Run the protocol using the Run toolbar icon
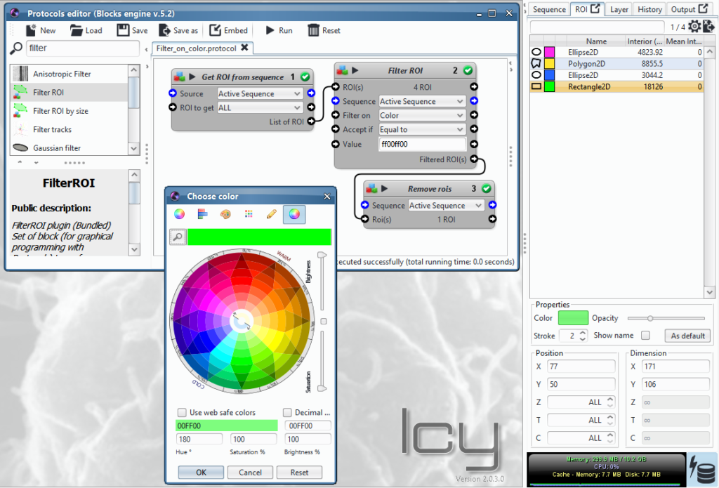 tap(270, 30)
